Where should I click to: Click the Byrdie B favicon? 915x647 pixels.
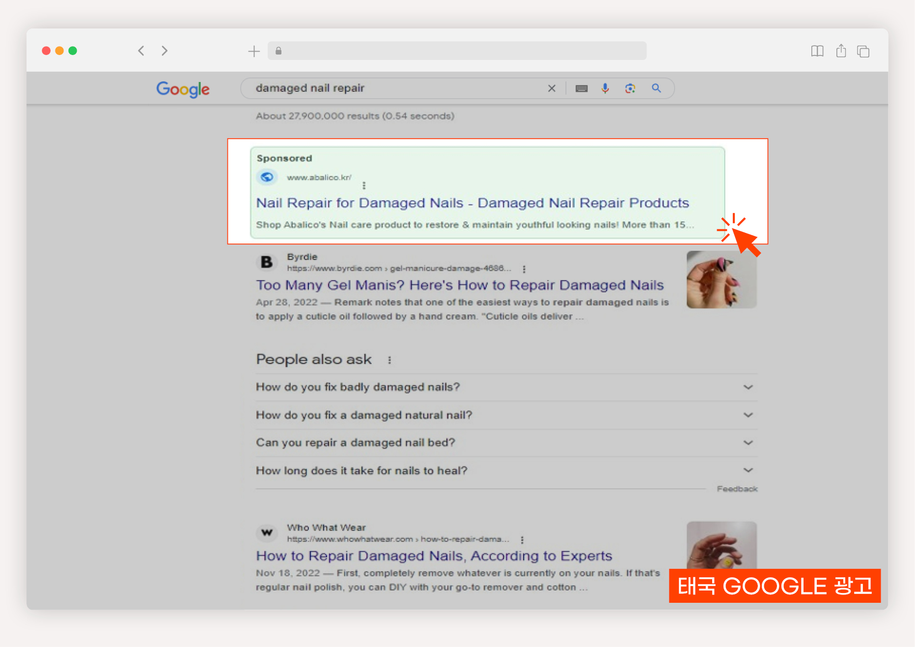point(267,262)
